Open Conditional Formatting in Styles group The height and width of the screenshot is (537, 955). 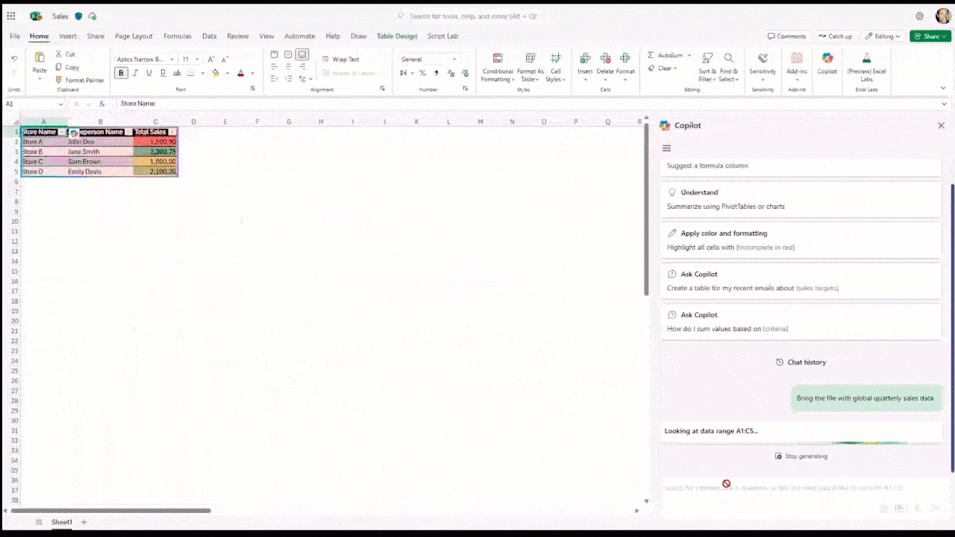point(497,66)
